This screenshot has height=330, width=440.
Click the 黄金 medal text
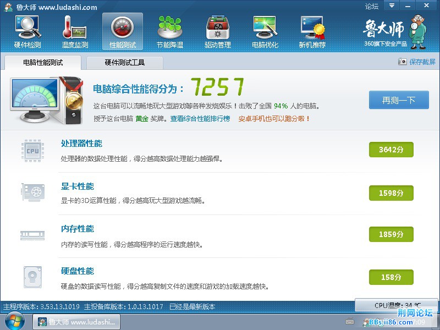coord(142,119)
